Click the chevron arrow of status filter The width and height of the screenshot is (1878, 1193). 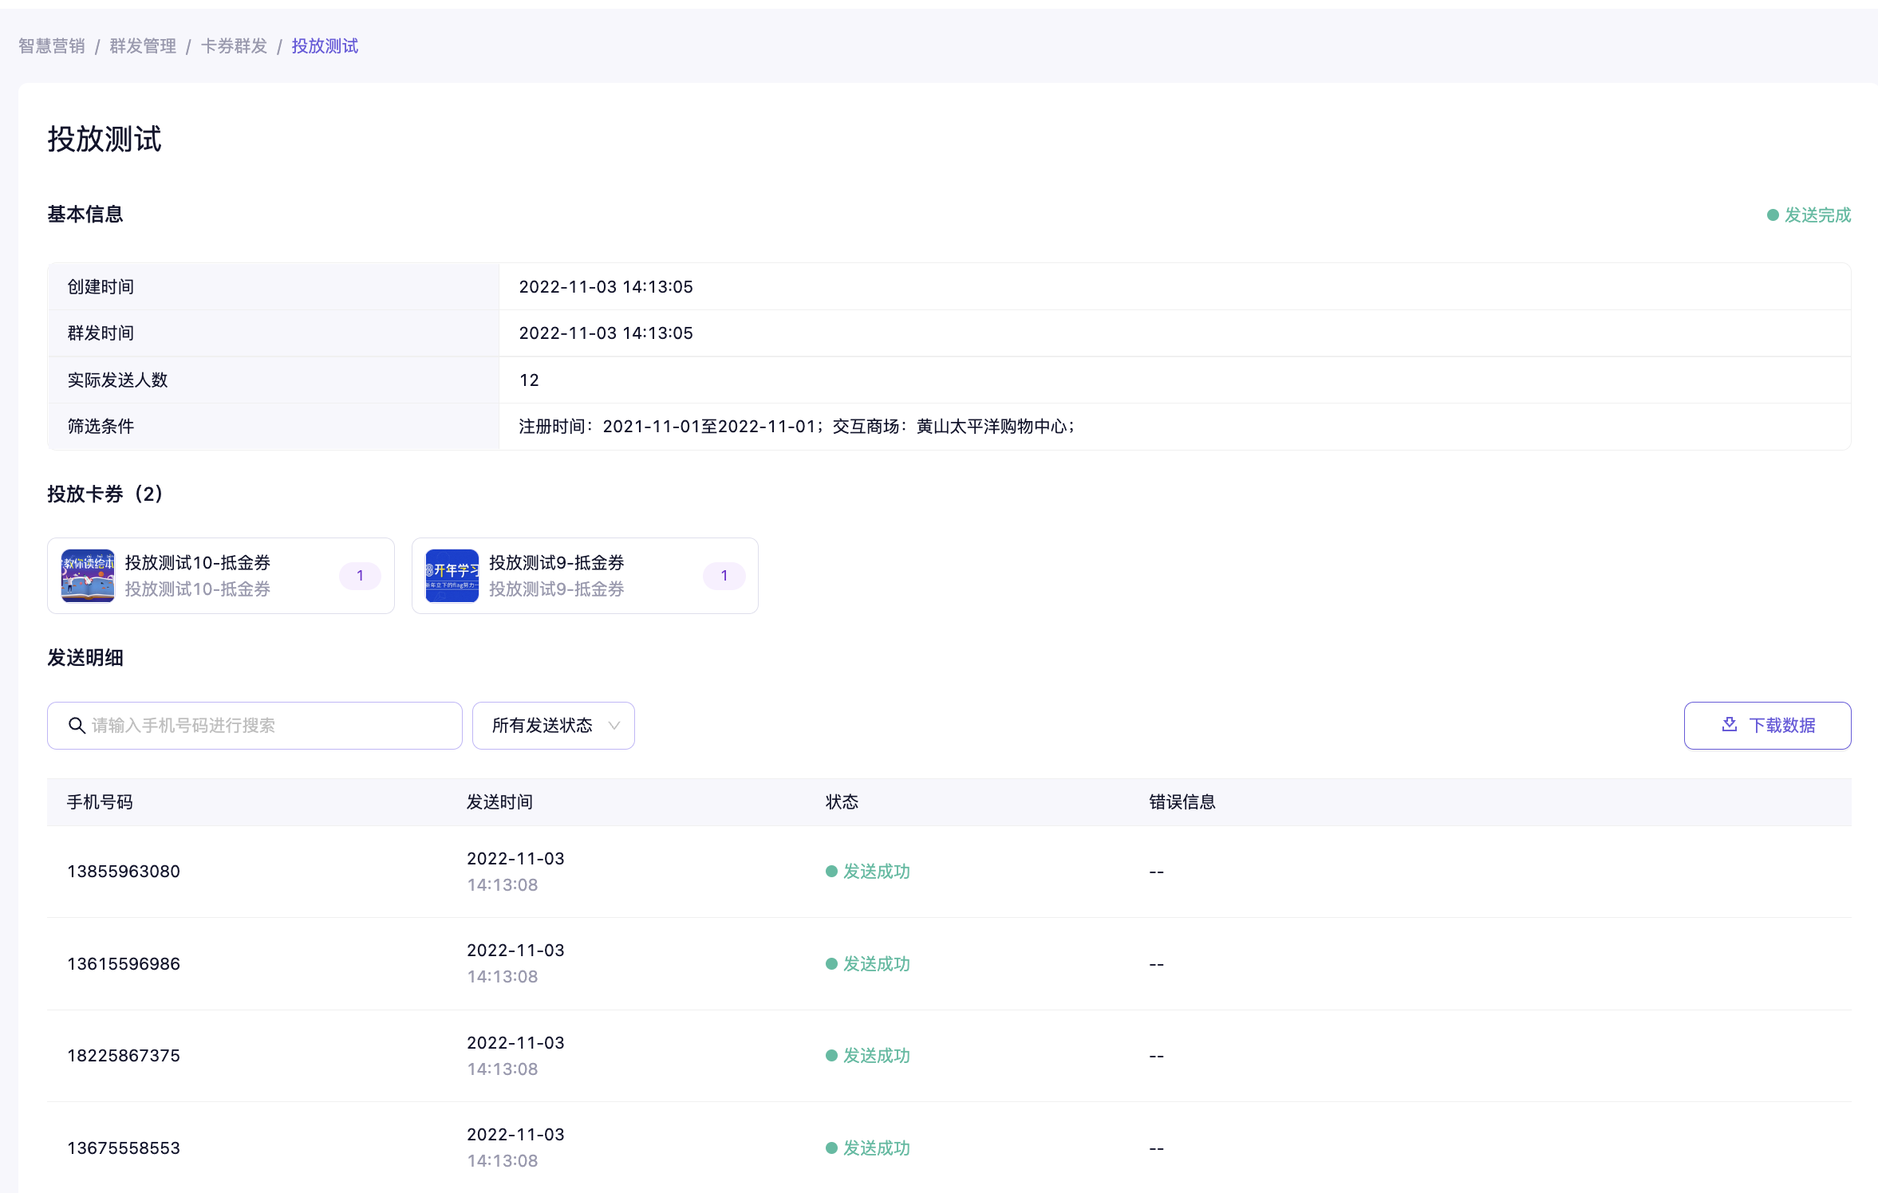point(614,726)
